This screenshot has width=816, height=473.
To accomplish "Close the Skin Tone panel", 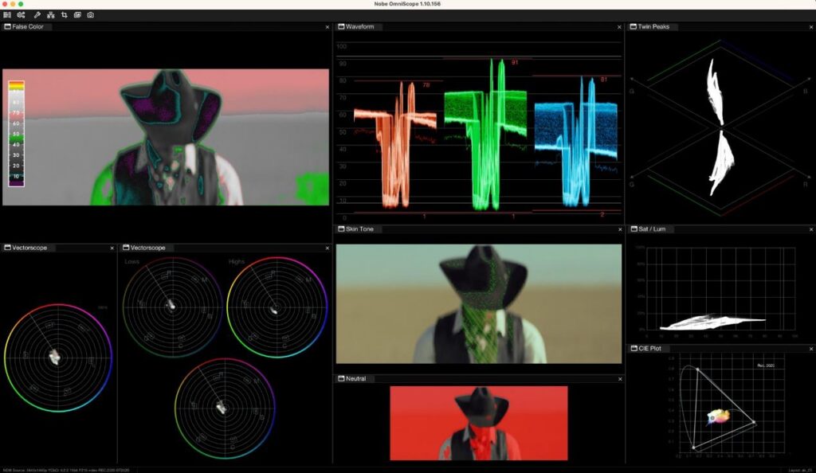I will 620,229.
